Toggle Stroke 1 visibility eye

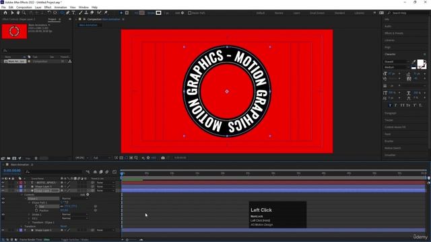click(x=3, y=214)
